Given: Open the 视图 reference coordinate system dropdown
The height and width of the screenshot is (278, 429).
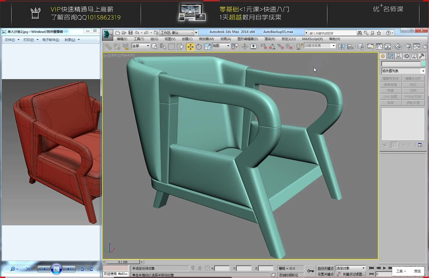Looking at the screenshot, I should pyautogui.click(x=220, y=46).
